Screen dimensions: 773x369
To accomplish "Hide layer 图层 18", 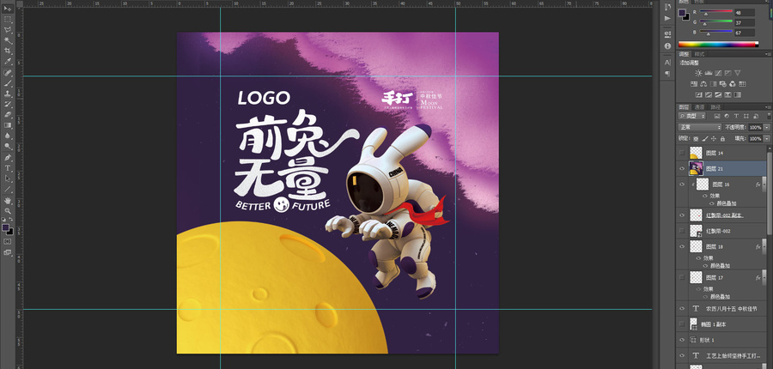I will pyautogui.click(x=682, y=246).
